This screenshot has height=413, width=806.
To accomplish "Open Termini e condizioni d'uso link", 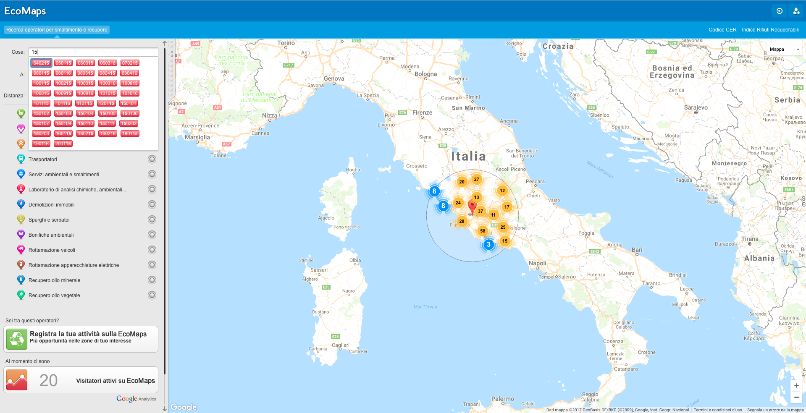I will pos(718,410).
